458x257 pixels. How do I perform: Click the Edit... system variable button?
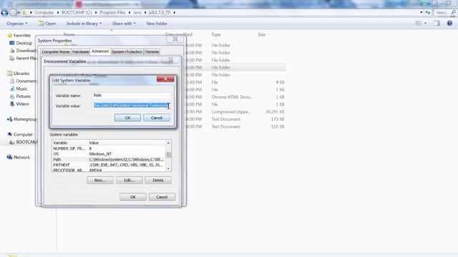click(129, 181)
